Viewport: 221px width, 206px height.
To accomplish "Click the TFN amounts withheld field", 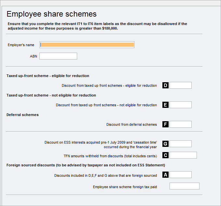I will pyautogui.click(x=183, y=155).
